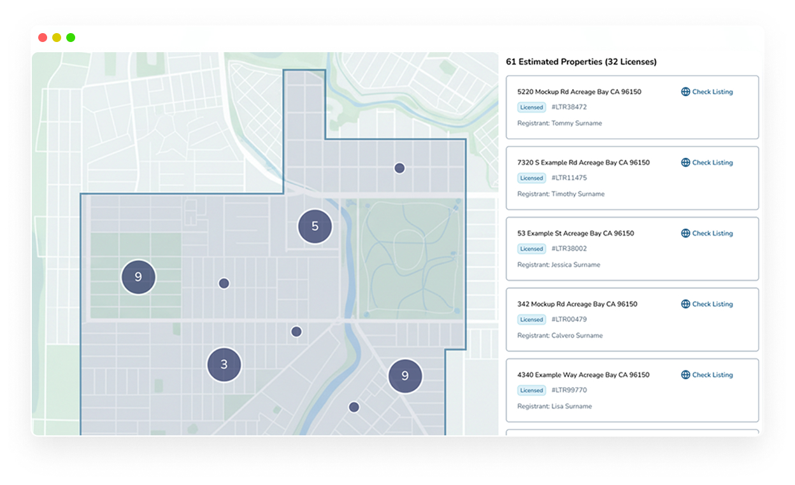Open the globe icon for 342 Mockup Rd

(x=685, y=304)
